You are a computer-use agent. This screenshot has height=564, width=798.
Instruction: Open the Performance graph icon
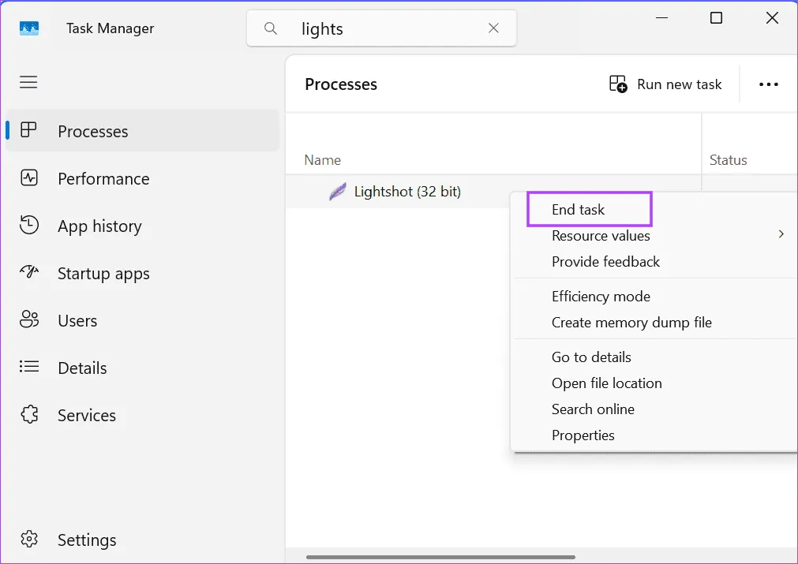click(29, 178)
